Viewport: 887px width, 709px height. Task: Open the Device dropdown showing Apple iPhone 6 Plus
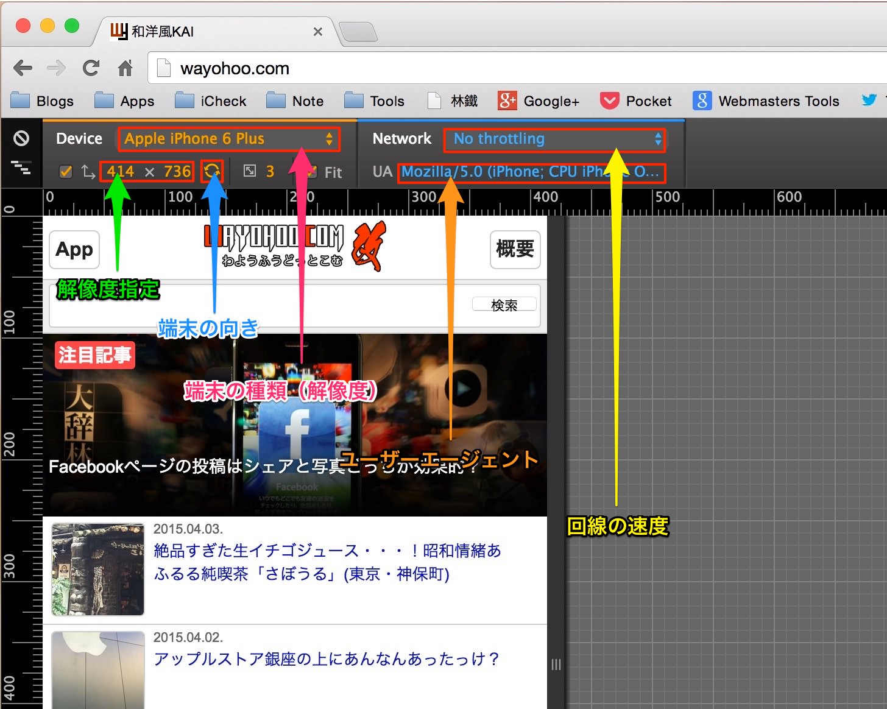(229, 139)
